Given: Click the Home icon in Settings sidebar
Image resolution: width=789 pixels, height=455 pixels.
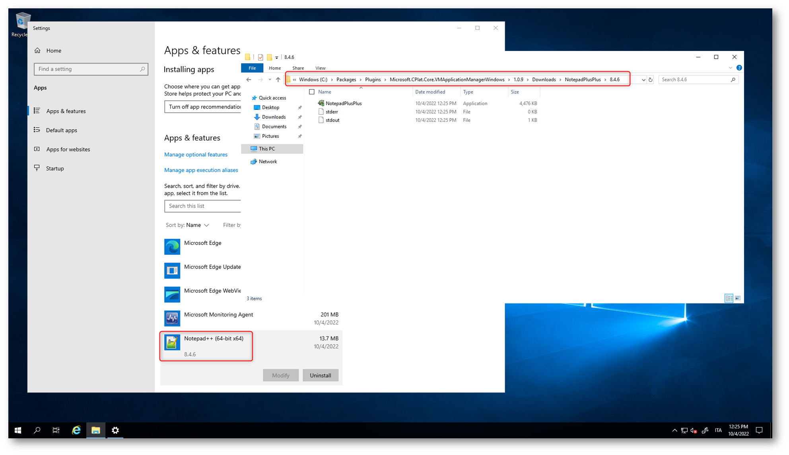Looking at the screenshot, I should coord(38,51).
